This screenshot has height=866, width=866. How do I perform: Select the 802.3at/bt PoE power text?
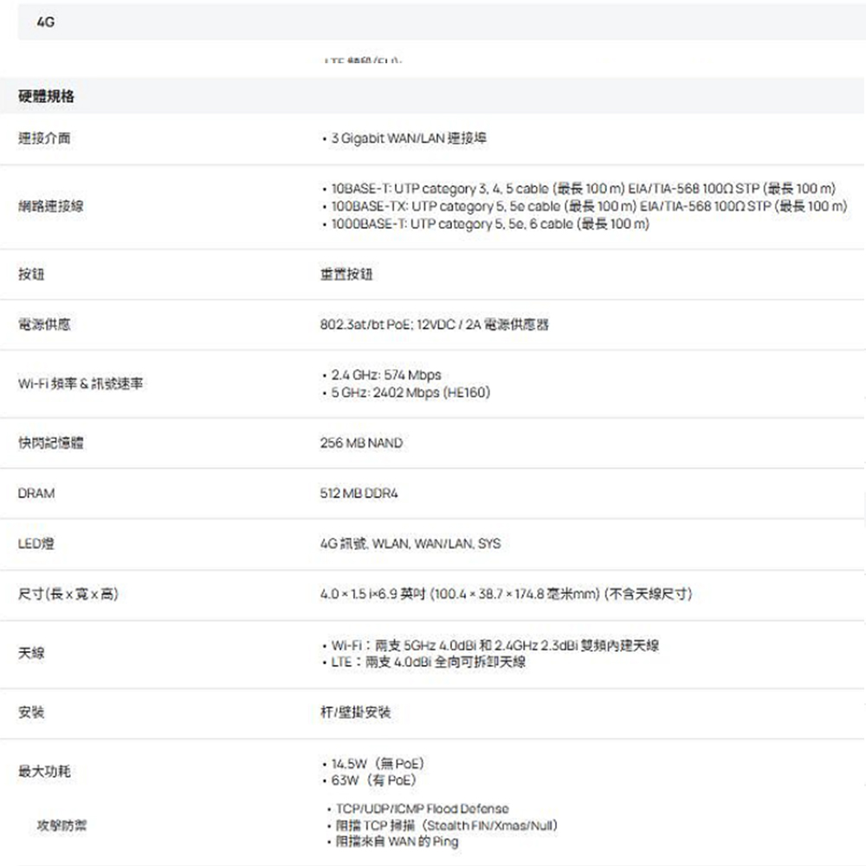(434, 325)
